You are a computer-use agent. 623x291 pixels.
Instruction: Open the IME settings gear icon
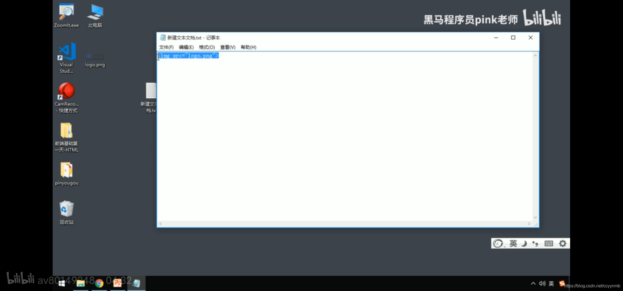point(563,244)
